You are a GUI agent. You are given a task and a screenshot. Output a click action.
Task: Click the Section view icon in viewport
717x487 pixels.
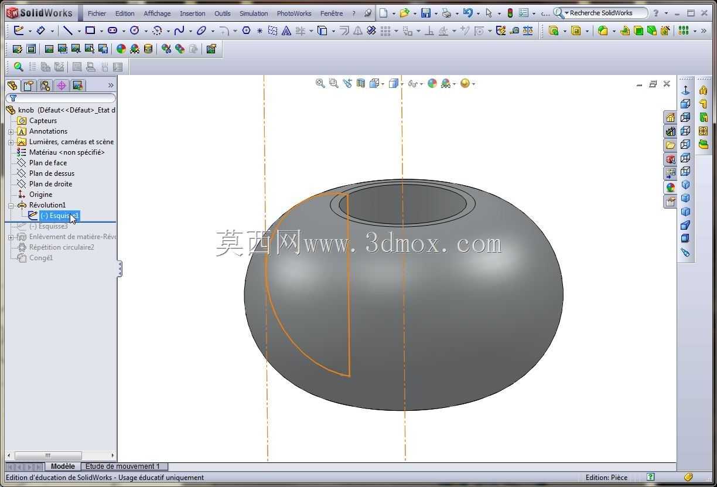click(361, 83)
